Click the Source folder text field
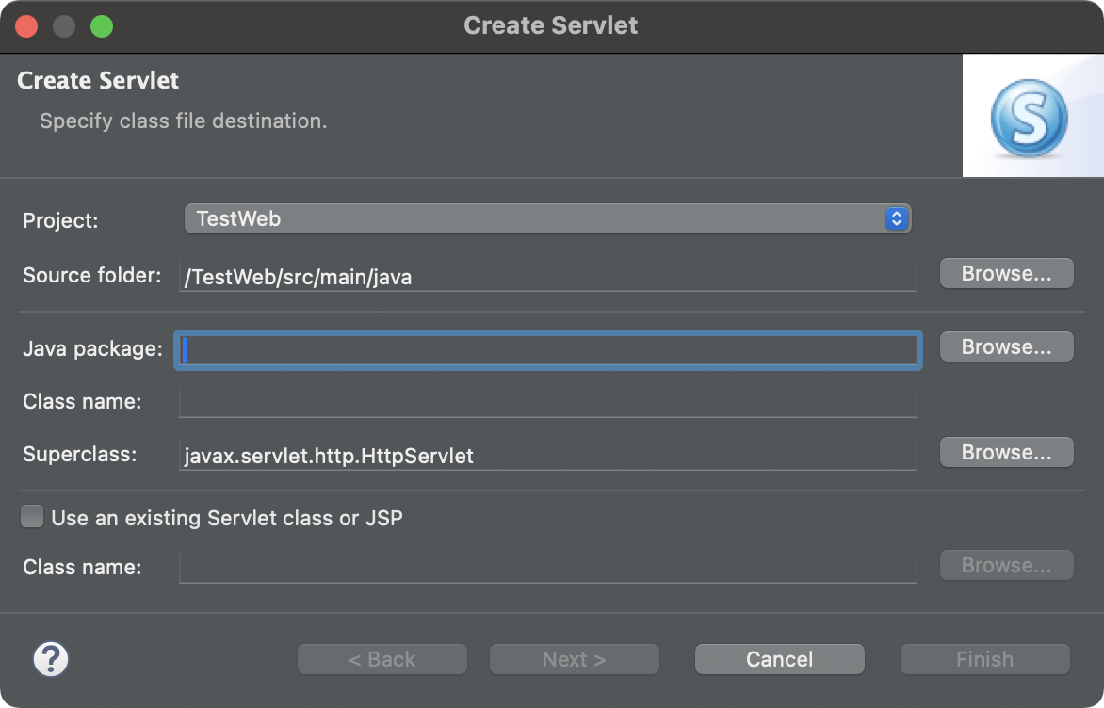Screen dimensions: 1104x708 coord(548,276)
